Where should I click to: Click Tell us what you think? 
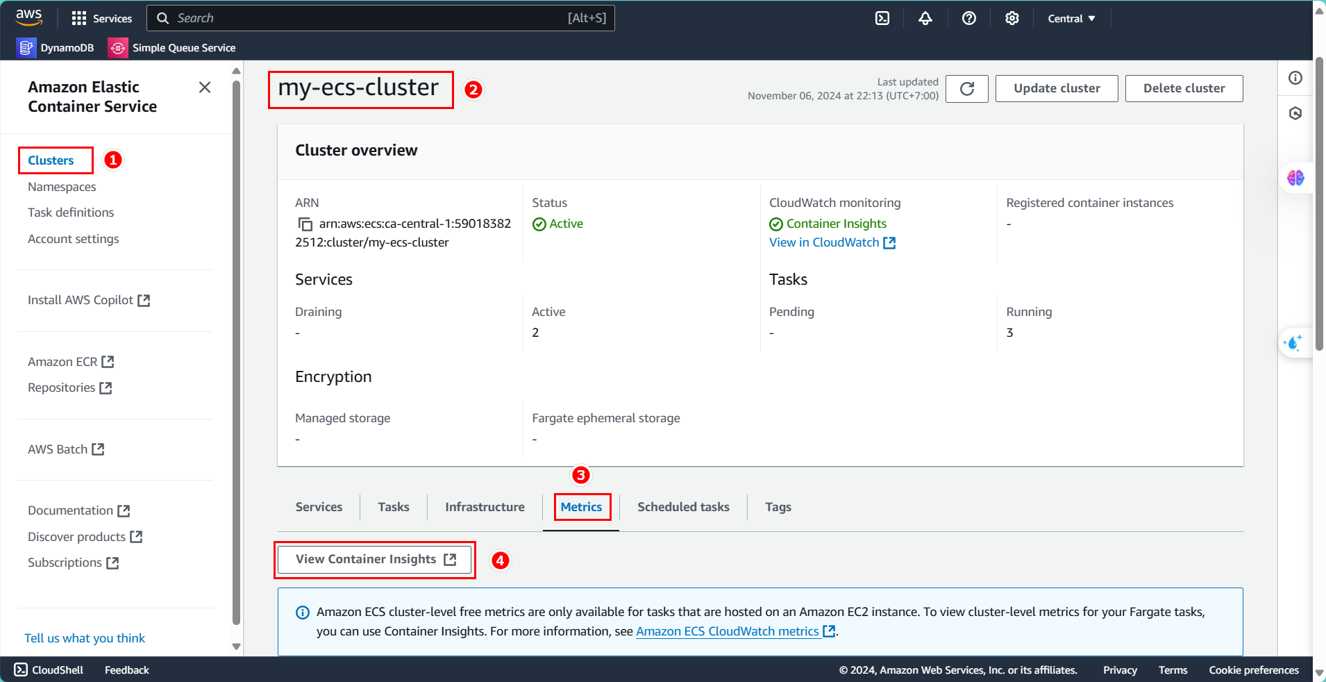(85, 638)
